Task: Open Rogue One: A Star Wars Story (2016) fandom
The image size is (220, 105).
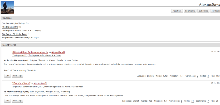Action: click(x=19, y=38)
